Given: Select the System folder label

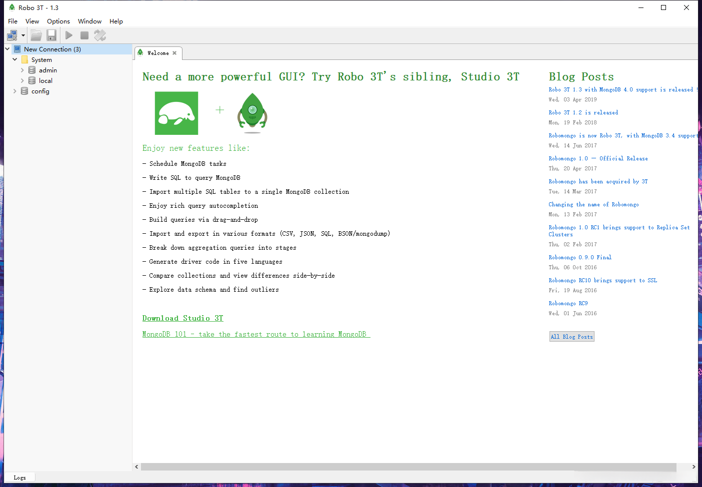Looking at the screenshot, I should 41,60.
